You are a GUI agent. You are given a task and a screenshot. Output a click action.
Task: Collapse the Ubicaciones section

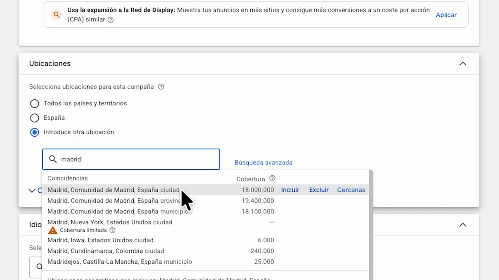(463, 64)
